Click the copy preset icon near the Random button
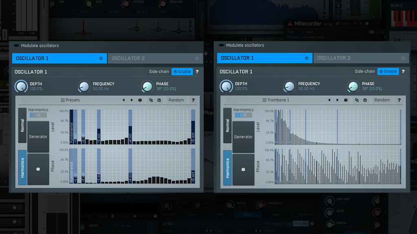The height and width of the screenshot is (234, 417). [x=151, y=100]
